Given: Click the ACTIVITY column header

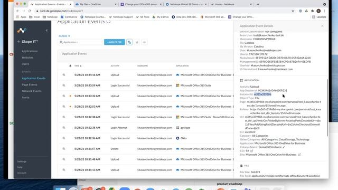Looking at the screenshot, I should pos(115,65).
